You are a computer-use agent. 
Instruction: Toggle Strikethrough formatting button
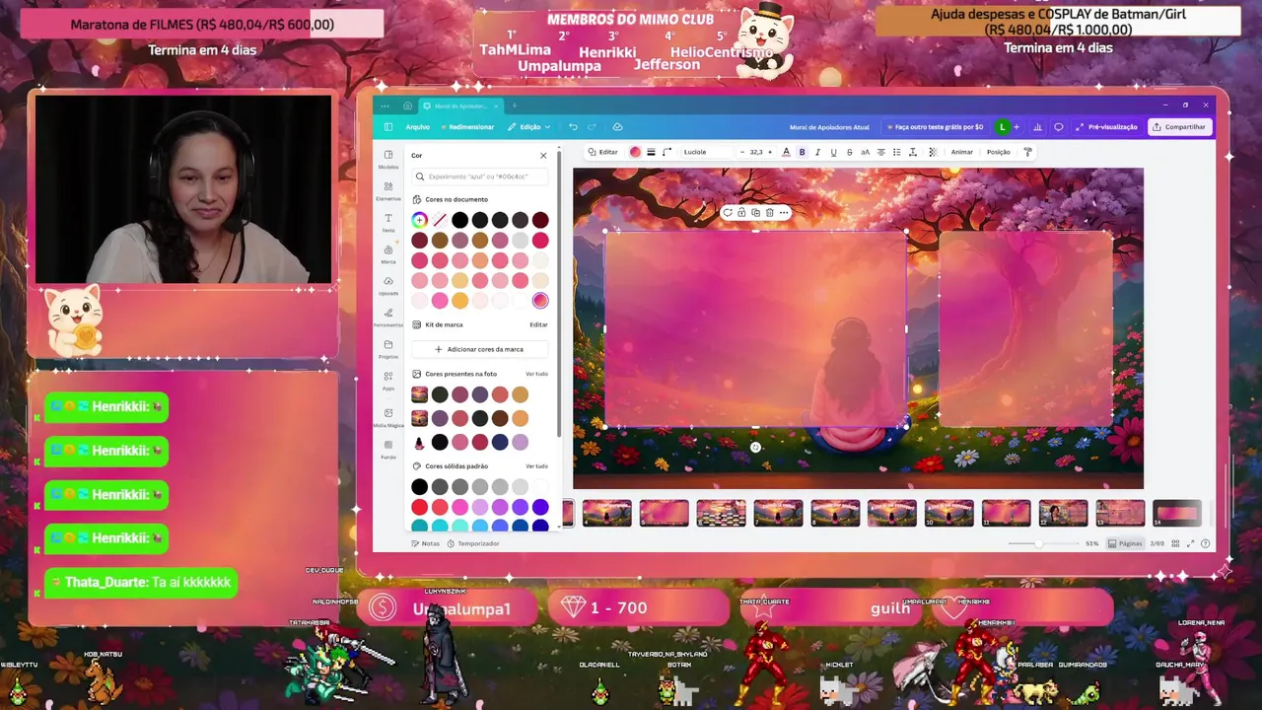pos(849,152)
